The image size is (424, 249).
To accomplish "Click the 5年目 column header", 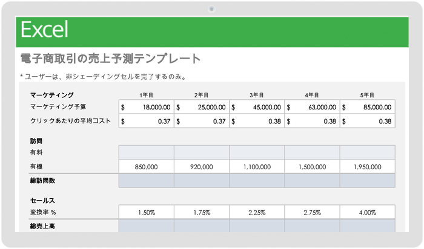I will [x=367, y=95].
